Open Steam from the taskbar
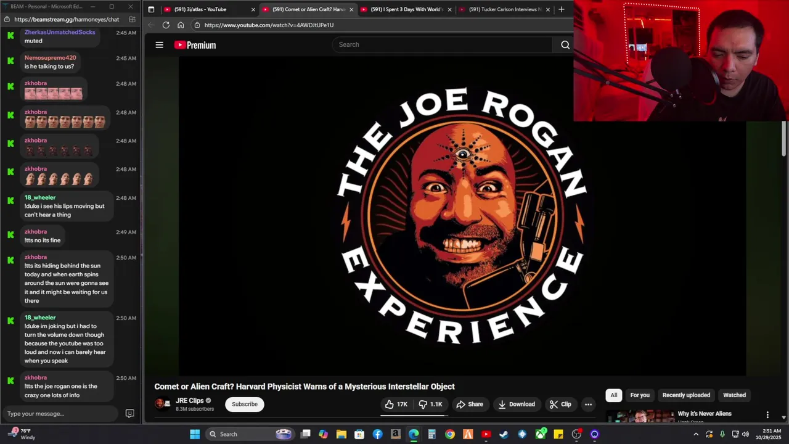 (504, 434)
